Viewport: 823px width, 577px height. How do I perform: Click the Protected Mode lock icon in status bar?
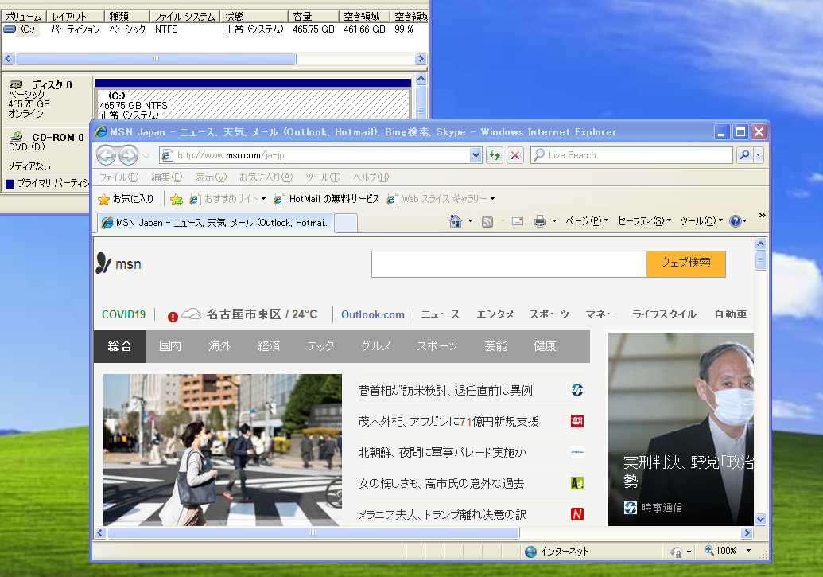click(677, 552)
